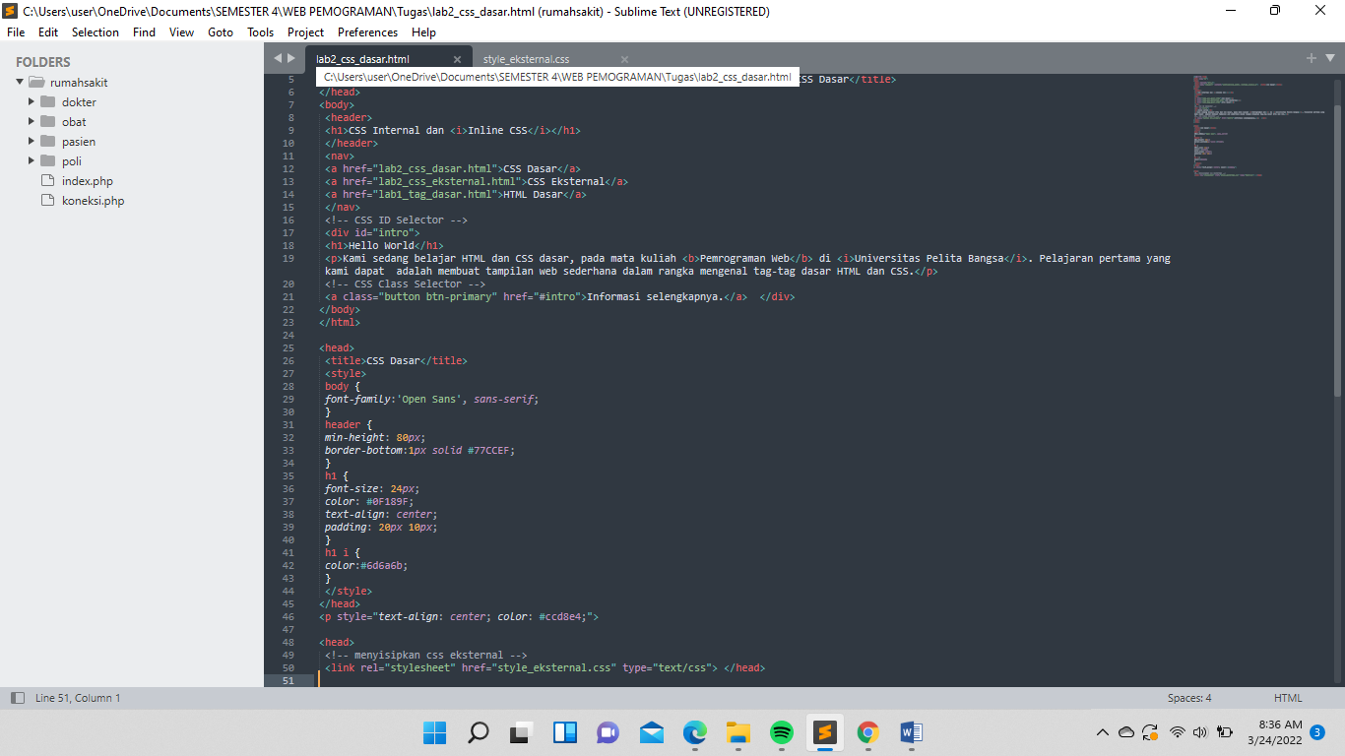Expand hidden icons chevron in system tray

(1103, 732)
